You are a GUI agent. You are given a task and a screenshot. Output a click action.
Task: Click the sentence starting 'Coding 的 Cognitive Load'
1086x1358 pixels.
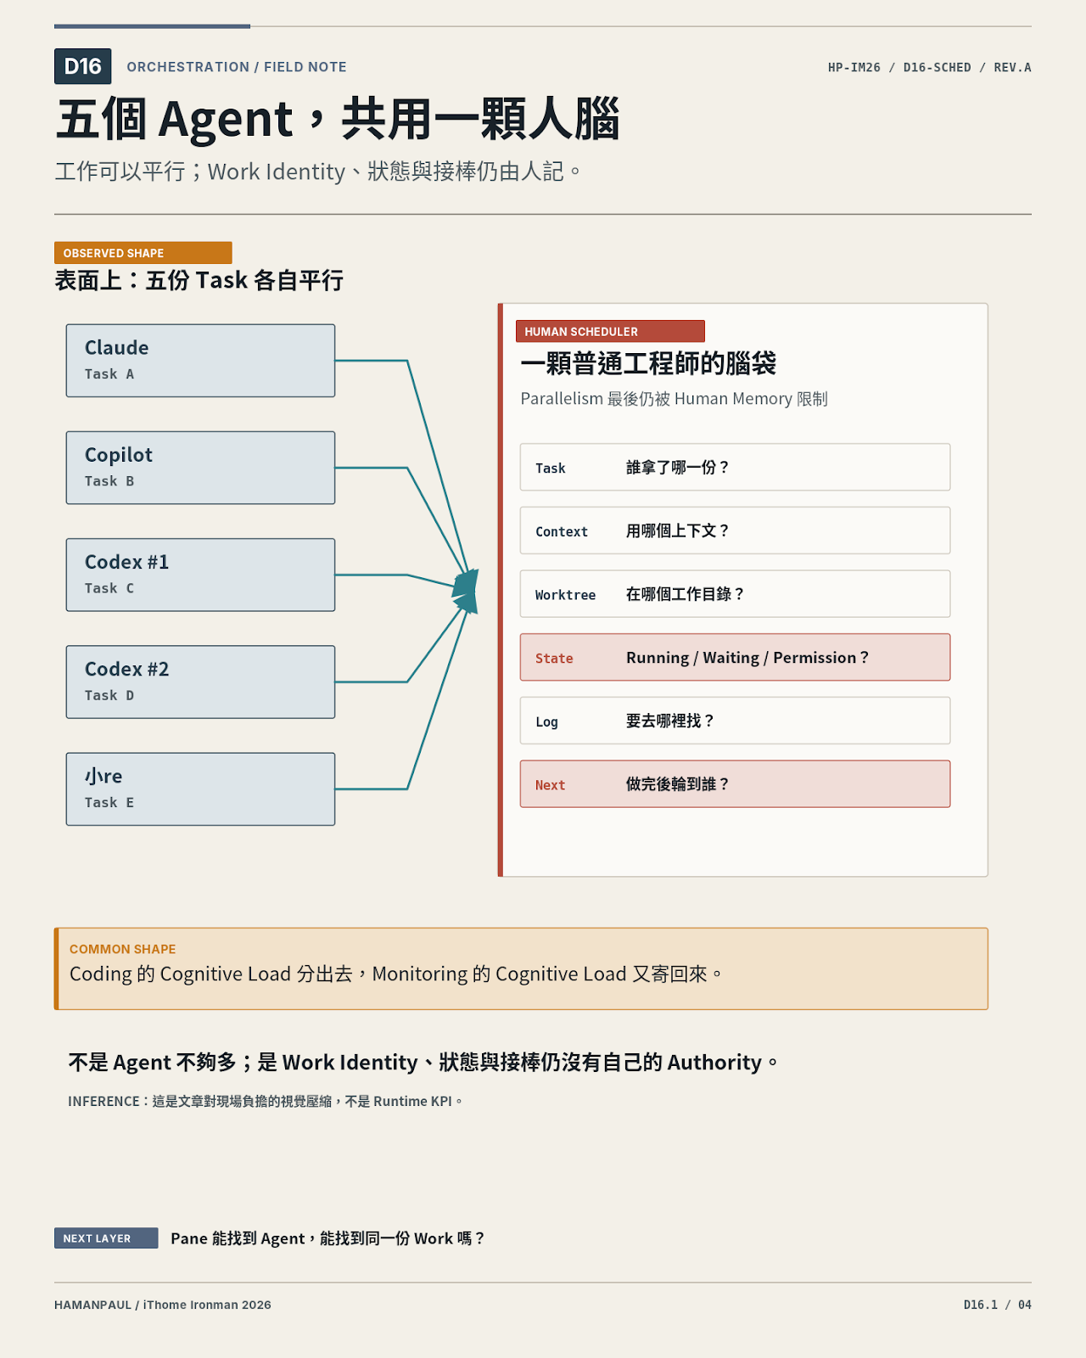click(x=396, y=974)
